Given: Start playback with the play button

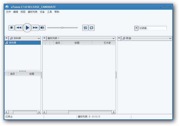Looking at the screenshot, I should tap(27, 28).
